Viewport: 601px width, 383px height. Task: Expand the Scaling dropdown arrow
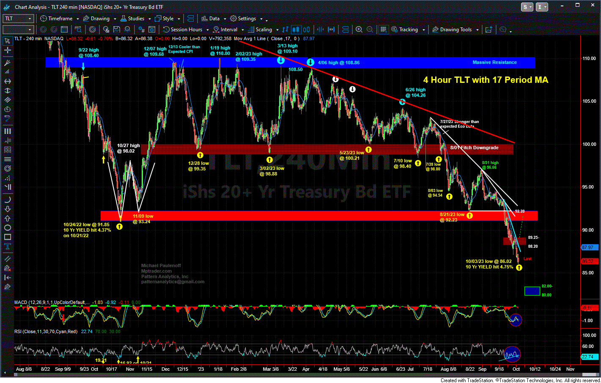coord(277,30)
